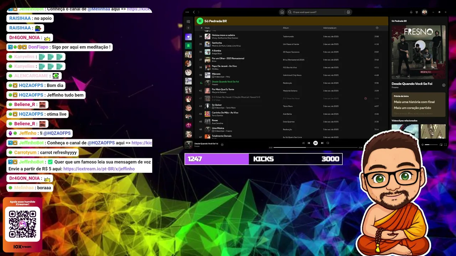Open the Friend Activity icon next to the bell
The width and height of the screenshot is (456, 256).
(417, 12)
